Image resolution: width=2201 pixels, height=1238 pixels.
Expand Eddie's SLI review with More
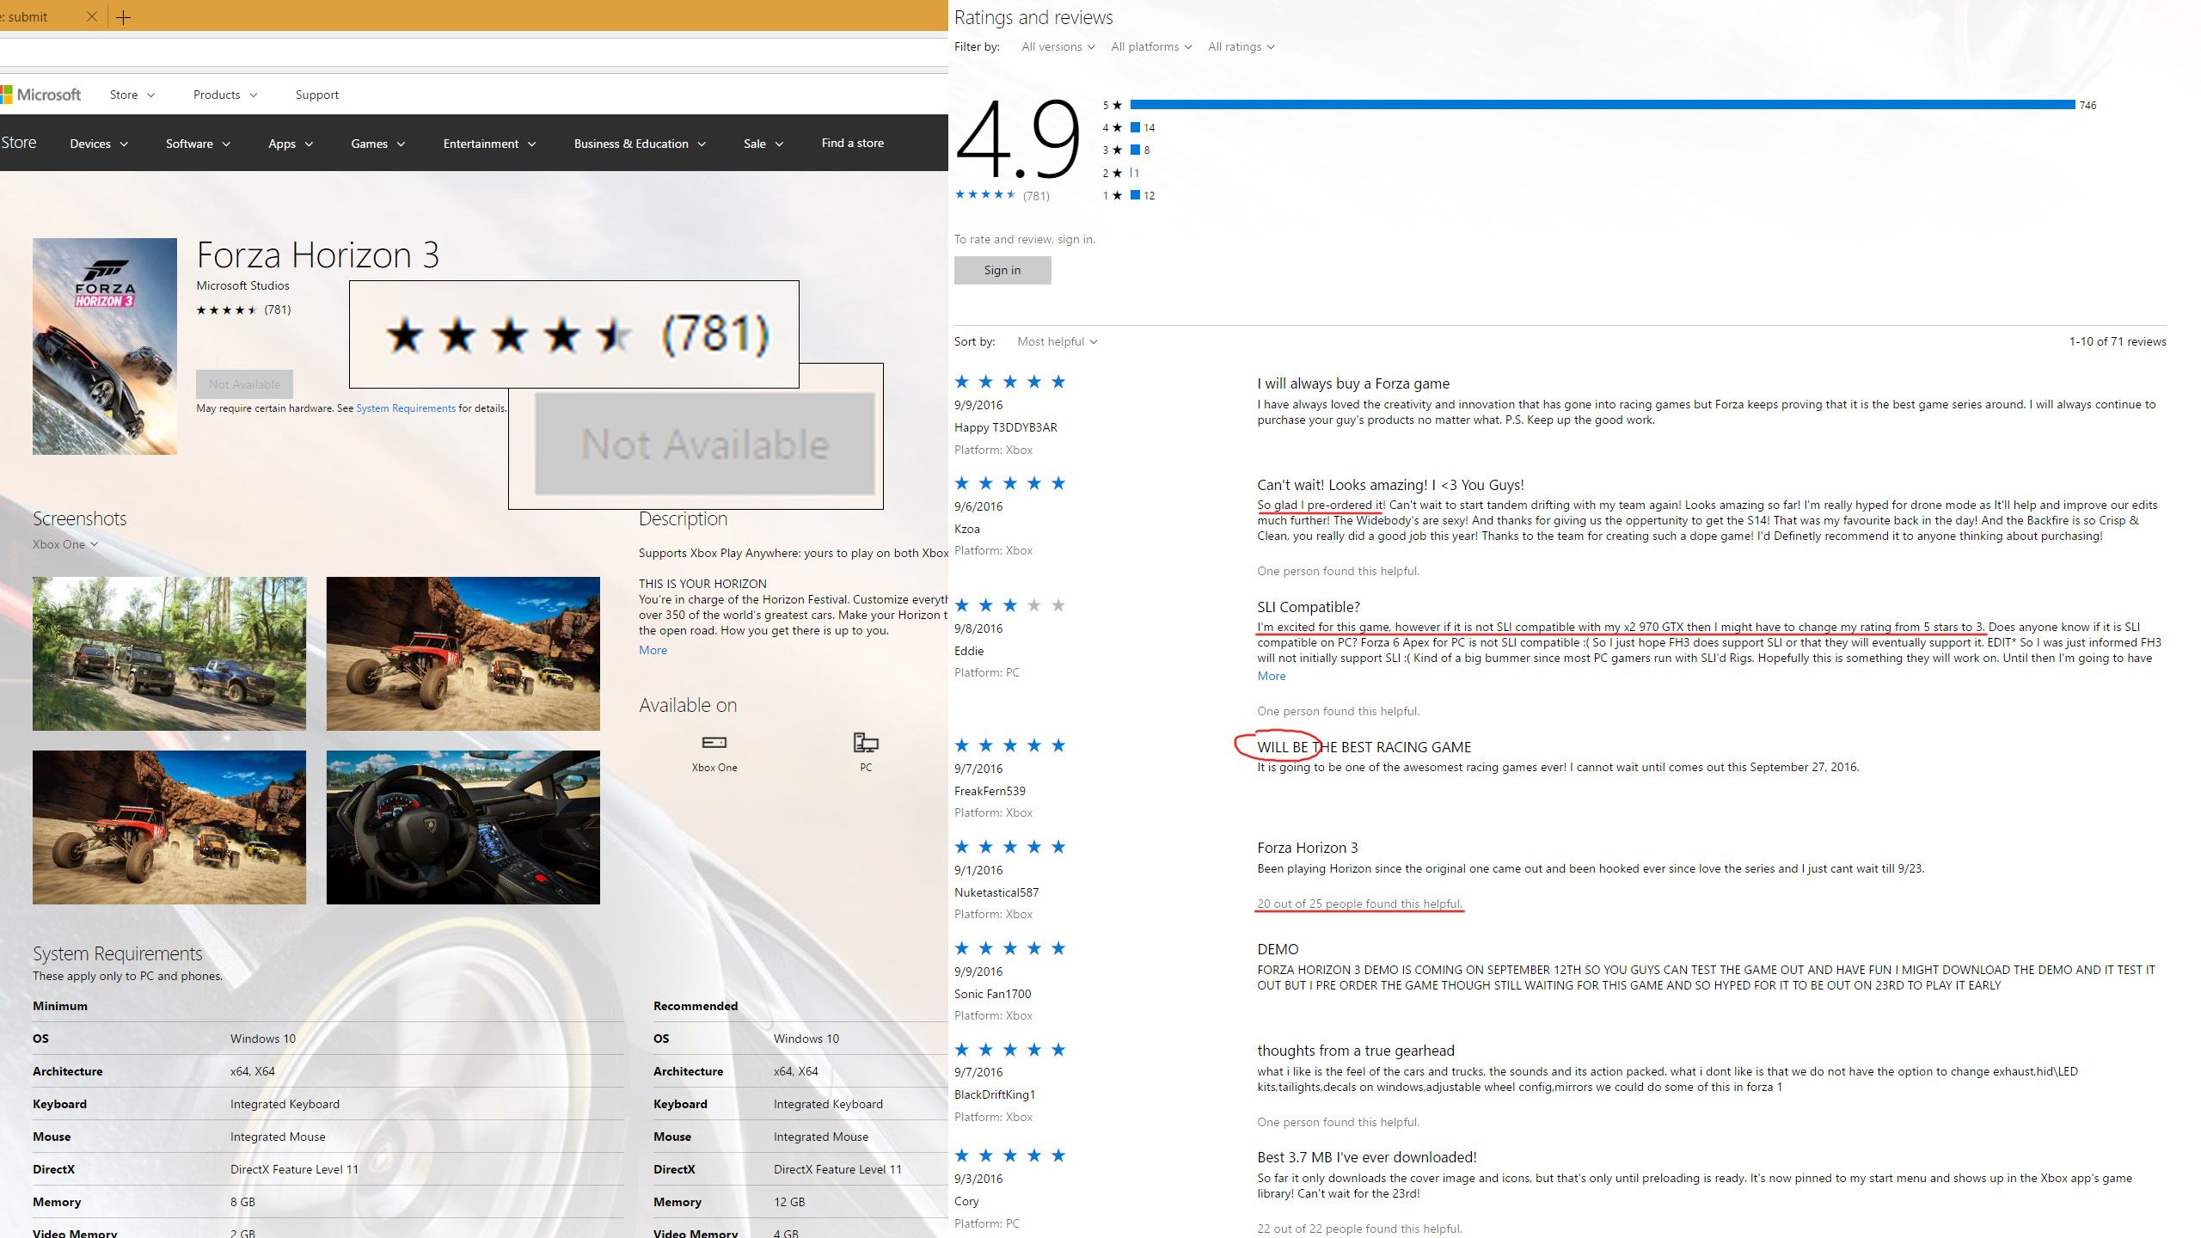pyautogui.click(x=1271, y=676)
